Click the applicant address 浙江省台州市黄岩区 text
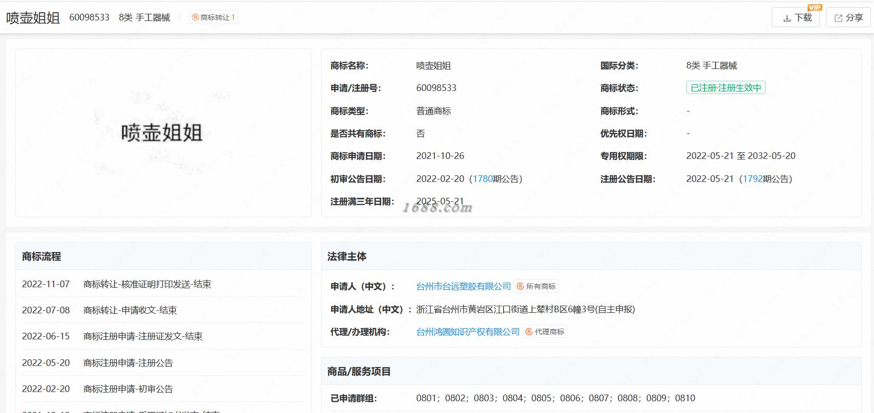Image resolution: width=874 pixels, height=413 pixels. pos(525,309)
